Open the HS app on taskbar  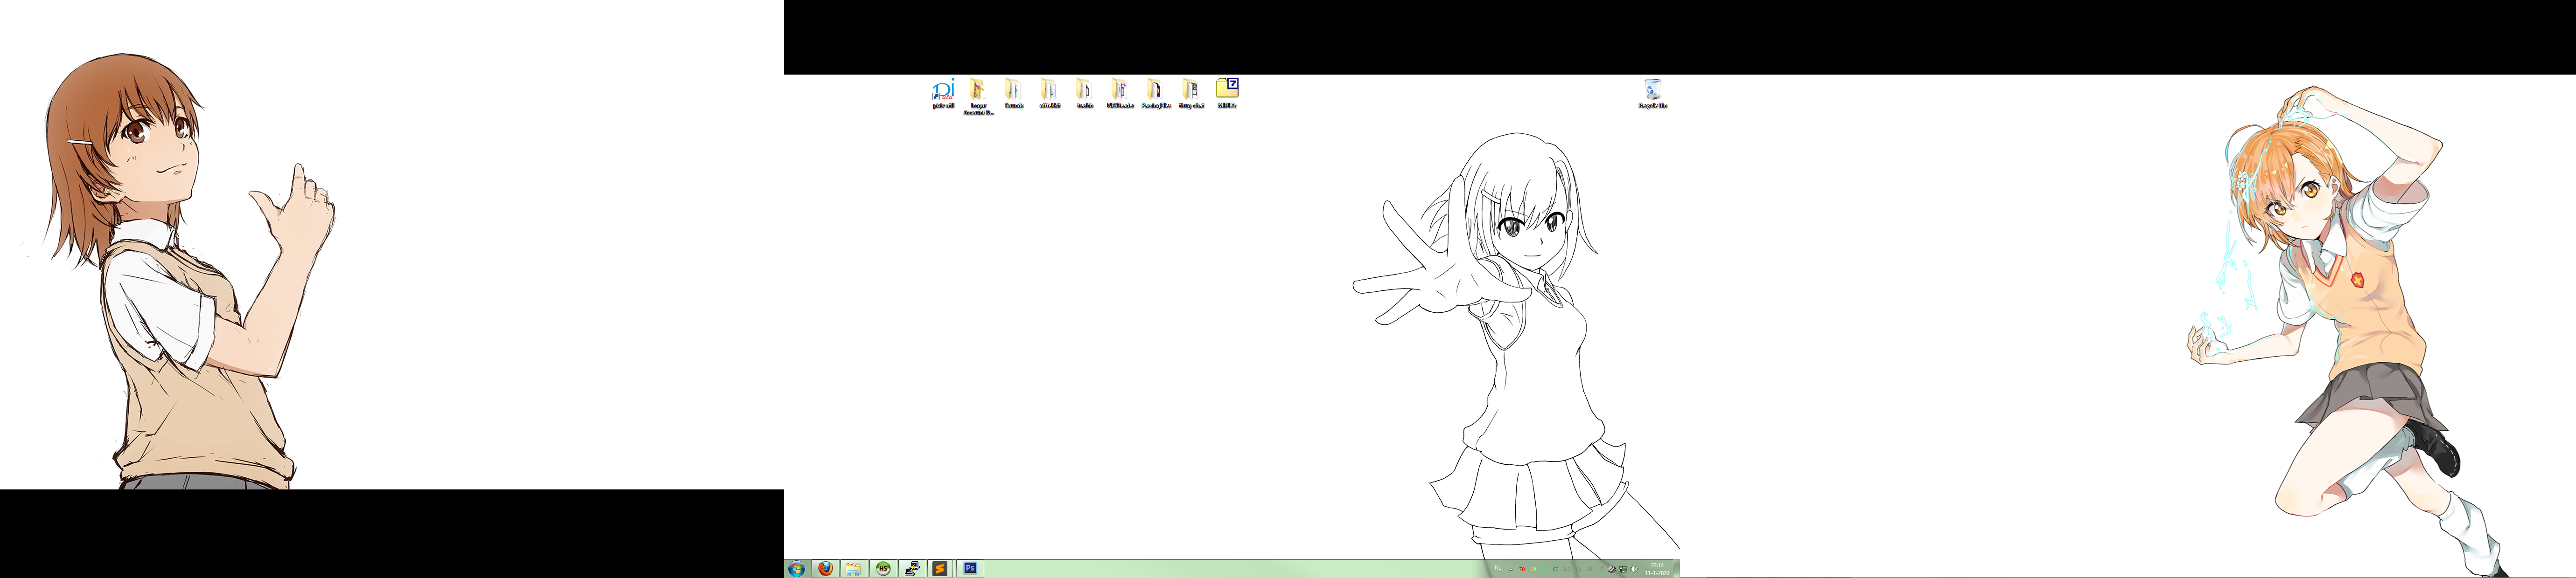pos(883,569)
